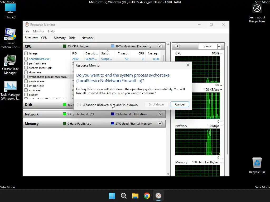Viewport: 270px width, 202px height.
Task: Sort by Averag... column header
Action: [x=153, y=53]
